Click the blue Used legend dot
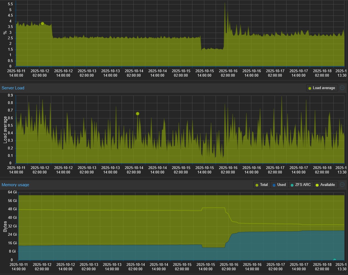Viewport: 348px width, 275px height. click(x=274, y=185)
